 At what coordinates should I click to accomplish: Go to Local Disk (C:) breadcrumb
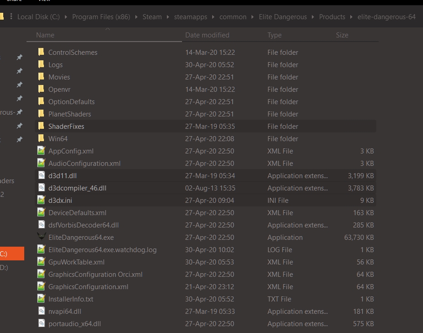click(x=38, y=17)
